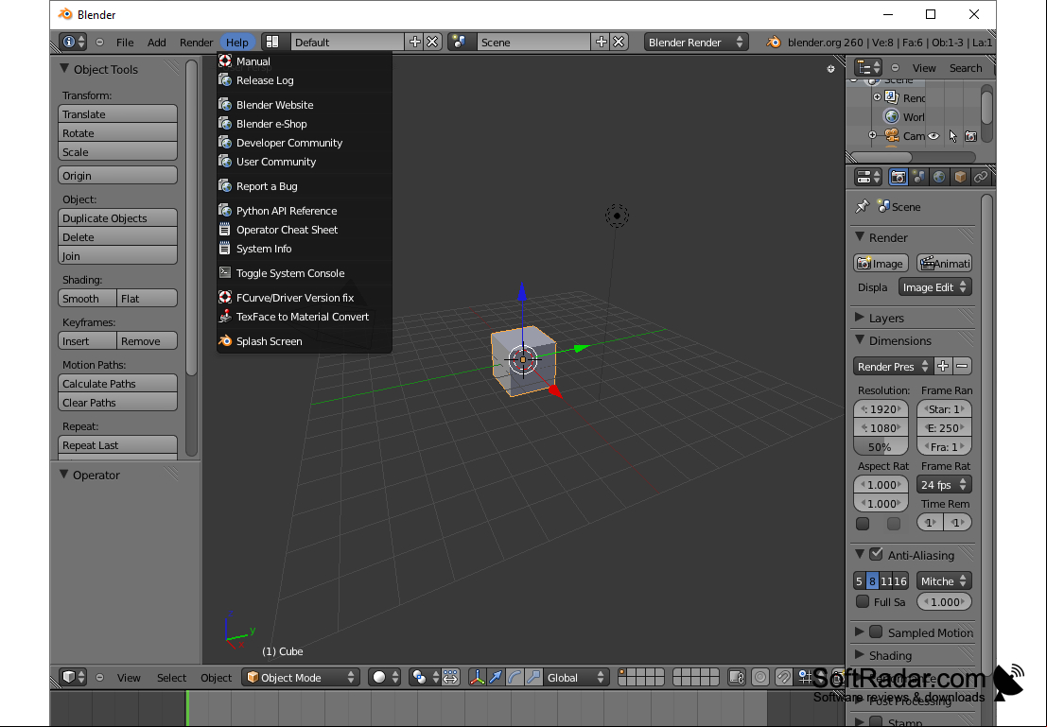Select the rotate manipulator arc icon
This screenshot has width=1047, height=727.
click(515, 677)
